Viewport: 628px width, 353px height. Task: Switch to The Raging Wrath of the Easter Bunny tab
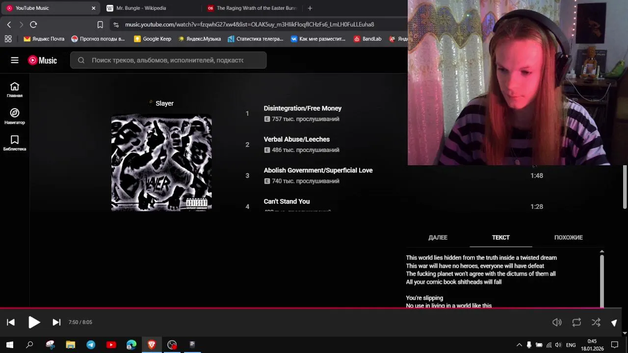point(252,8)
